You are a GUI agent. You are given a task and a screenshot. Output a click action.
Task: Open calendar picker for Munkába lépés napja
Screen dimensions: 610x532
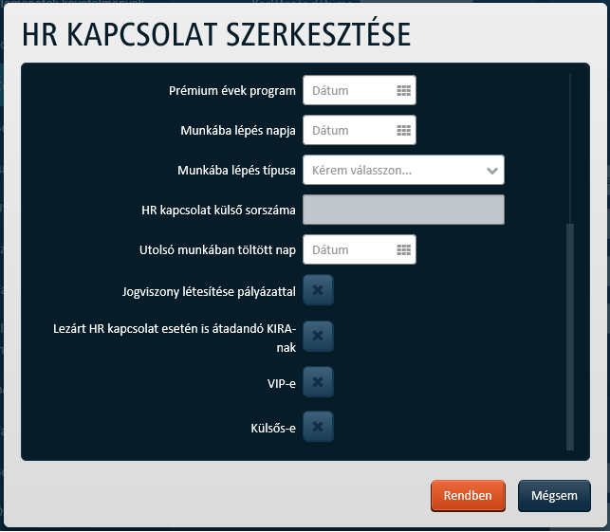click(x=403, y=130)
